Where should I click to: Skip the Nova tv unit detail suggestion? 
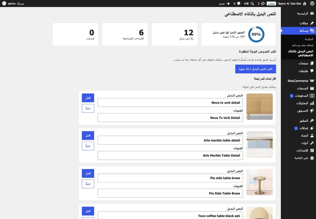click(x=88, y=109)
